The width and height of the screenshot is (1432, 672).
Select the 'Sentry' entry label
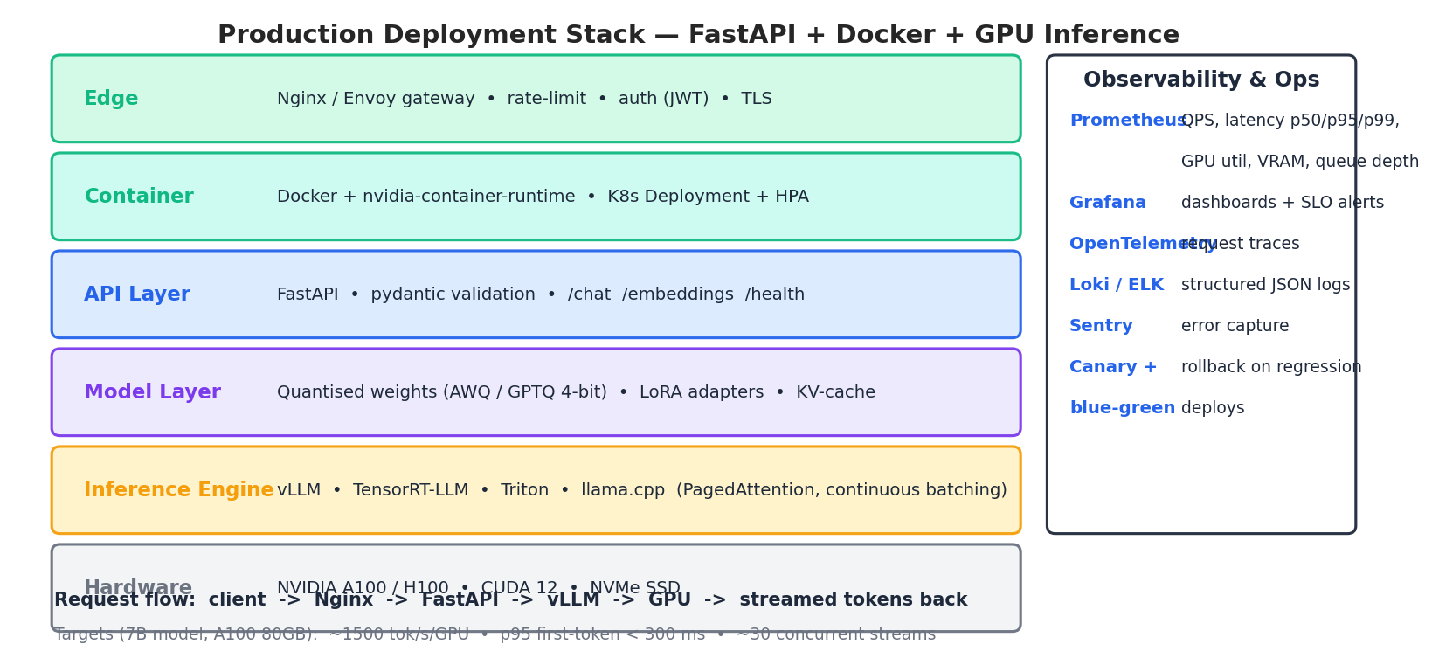[x=1101, y=326]
